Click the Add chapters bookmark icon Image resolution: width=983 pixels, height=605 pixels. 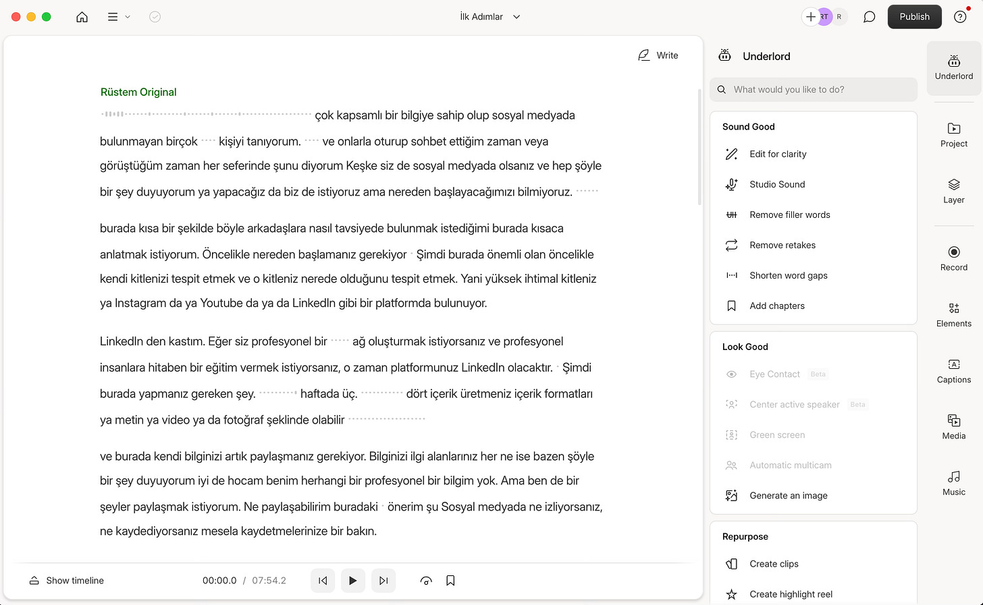point(731,306)
